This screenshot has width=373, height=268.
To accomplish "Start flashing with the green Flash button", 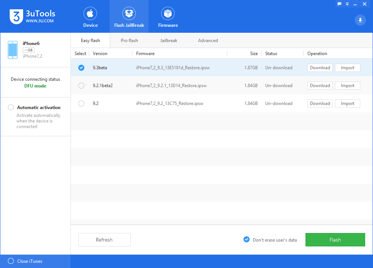I will (335, 240).
